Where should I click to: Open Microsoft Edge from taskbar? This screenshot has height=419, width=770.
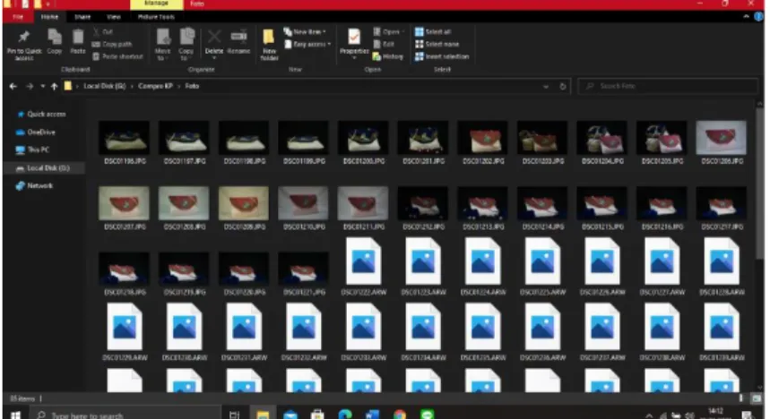[x=345, y=415]
